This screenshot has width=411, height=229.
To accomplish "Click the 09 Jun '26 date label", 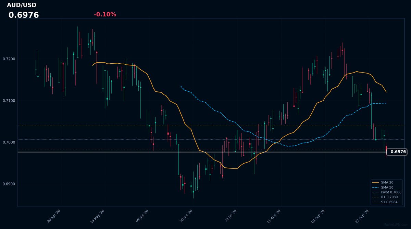I will click(x=142, y=217).
